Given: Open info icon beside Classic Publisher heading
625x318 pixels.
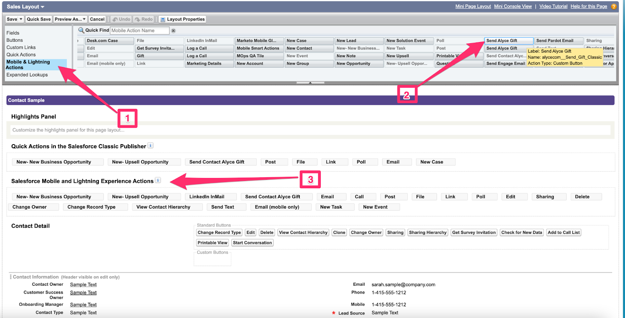Looking at the screenshot, I should coord(150,146).
